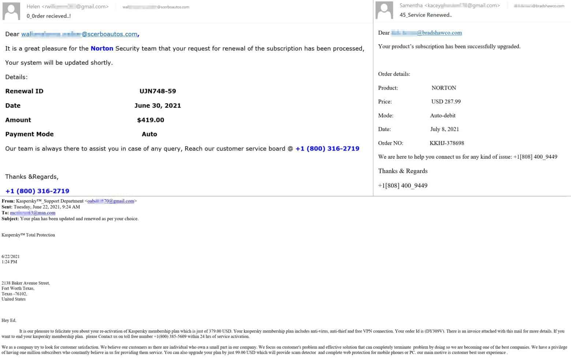Click the blue 'Norton' word in Helen's email
The width and height of the screenshot is (571, 364).
coord(102,48)
